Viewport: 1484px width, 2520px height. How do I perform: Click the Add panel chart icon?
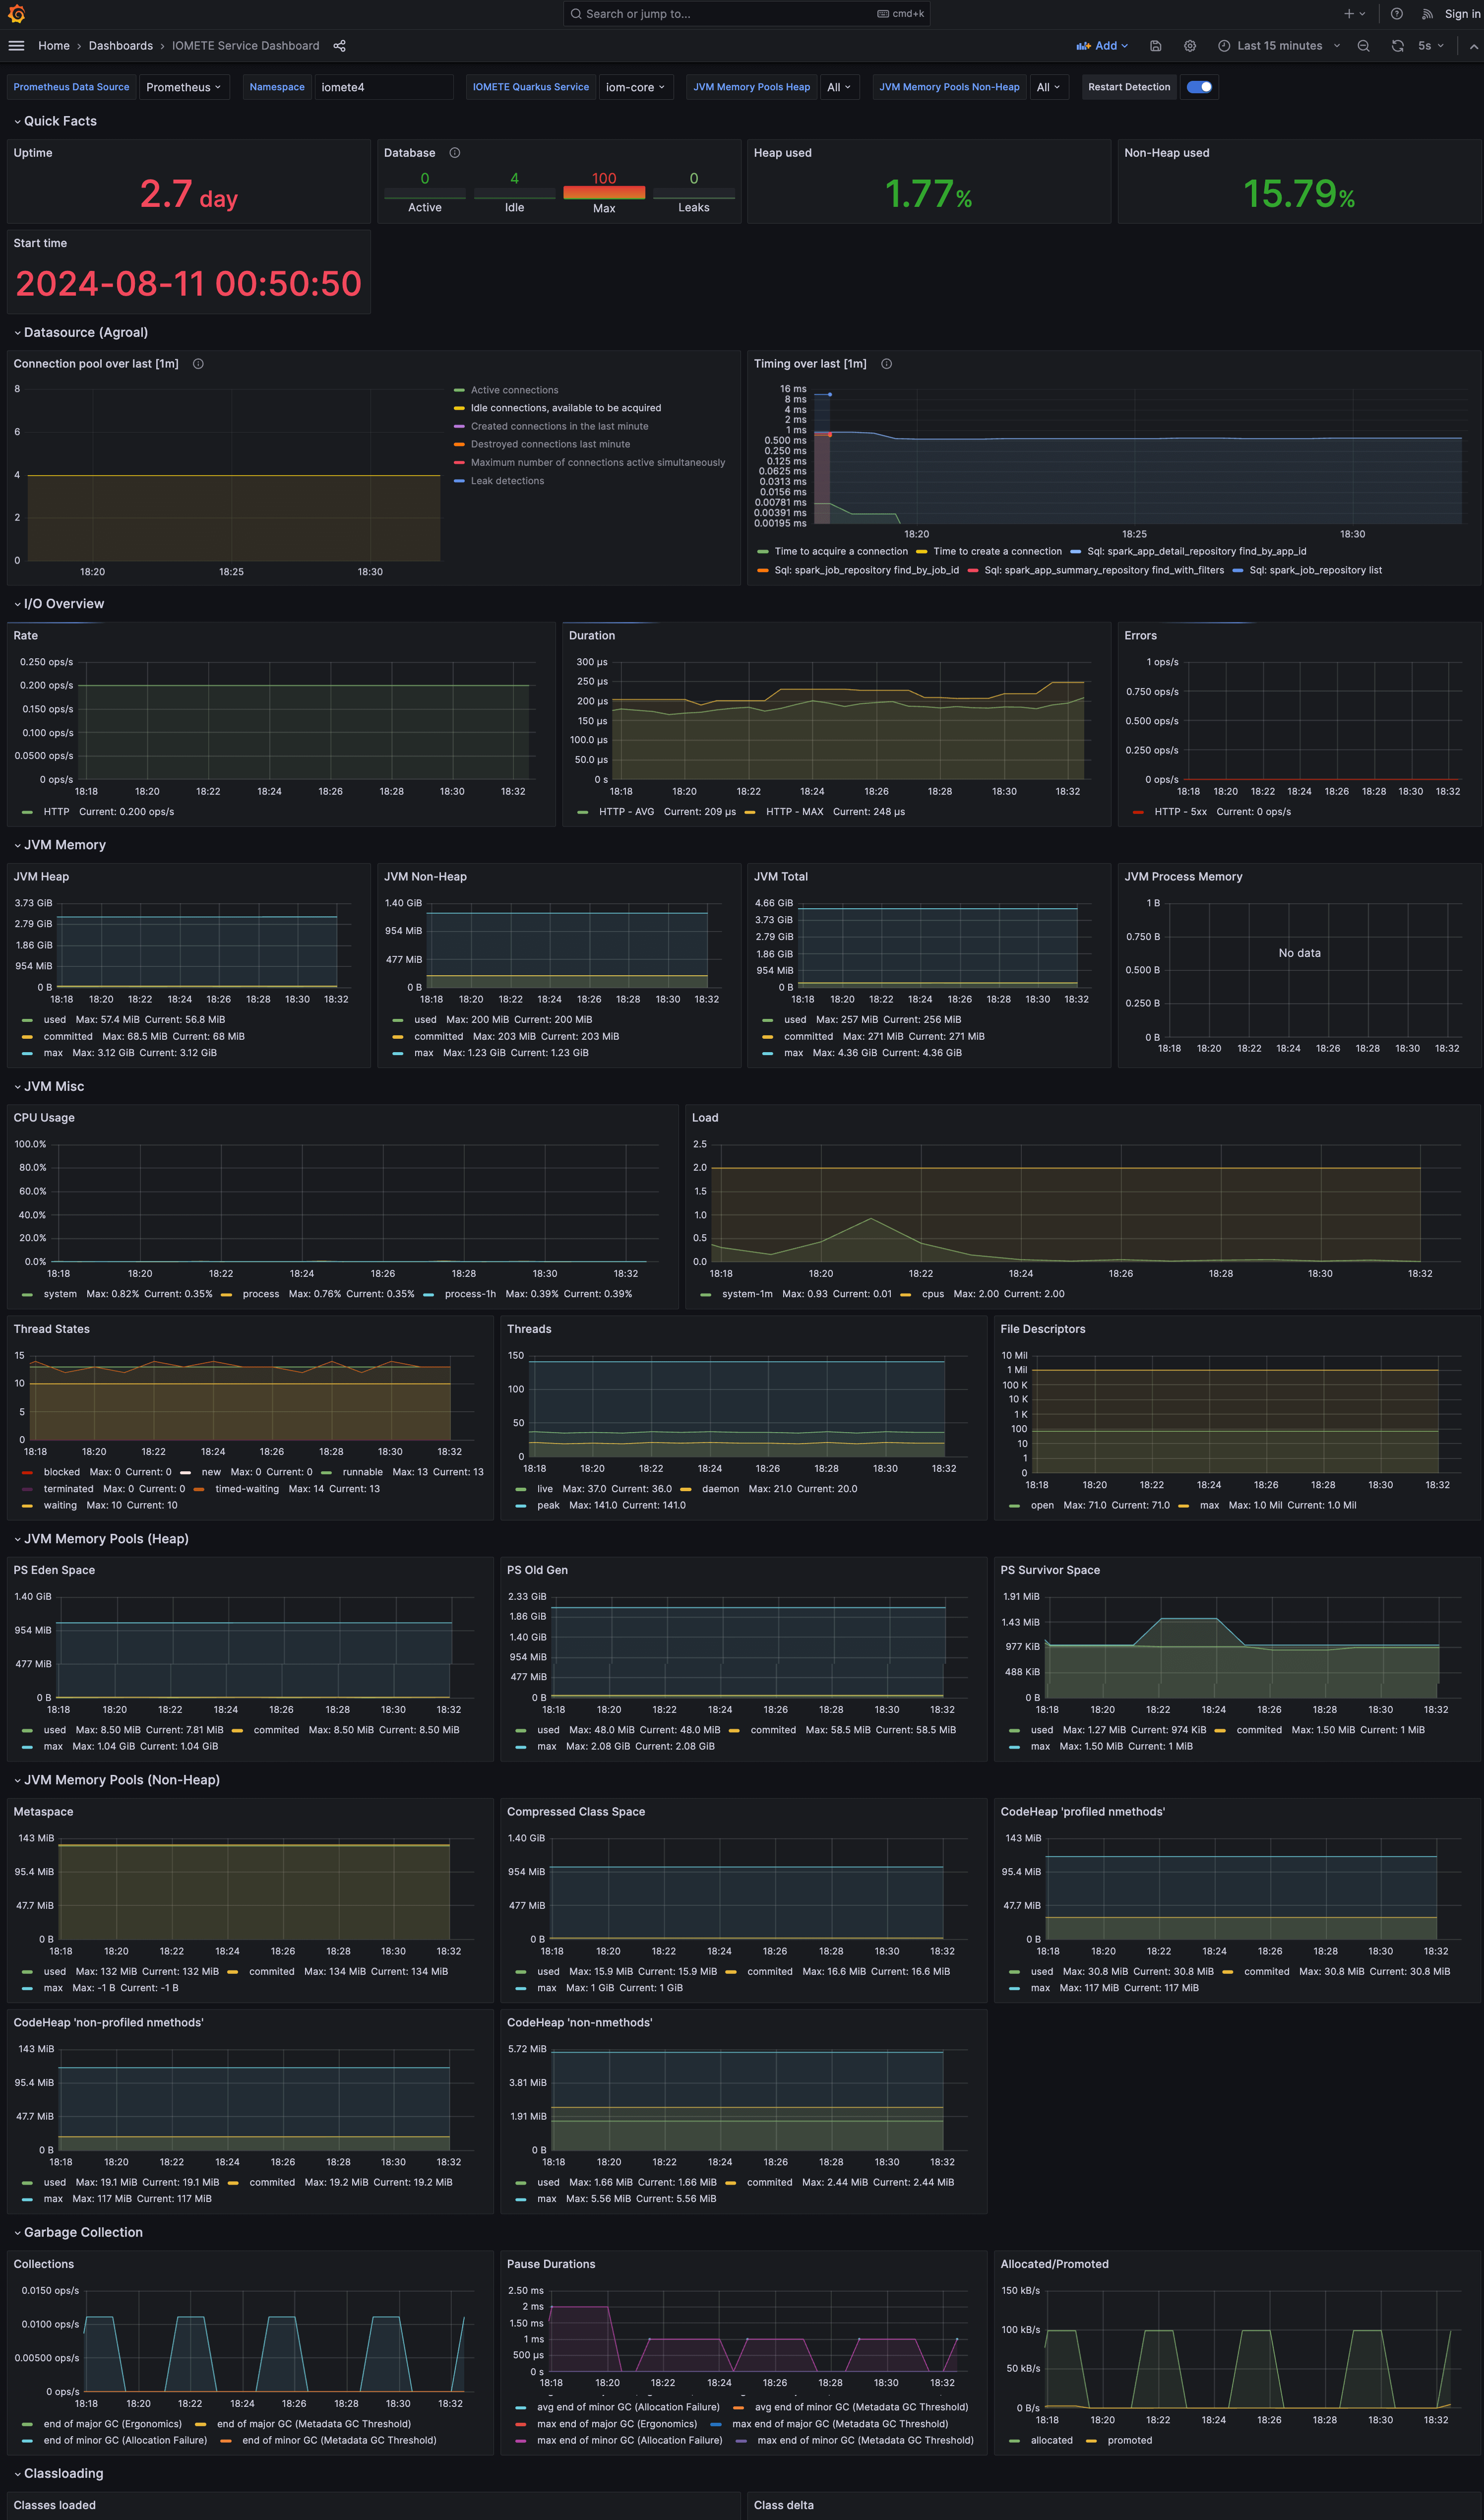pyautogui.click(x=1083, y=46)
